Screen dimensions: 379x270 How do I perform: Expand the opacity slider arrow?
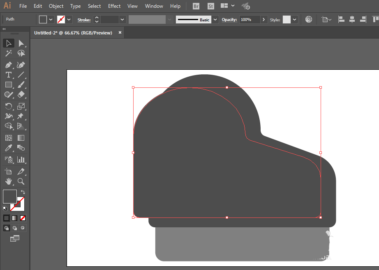pos(264,20)
